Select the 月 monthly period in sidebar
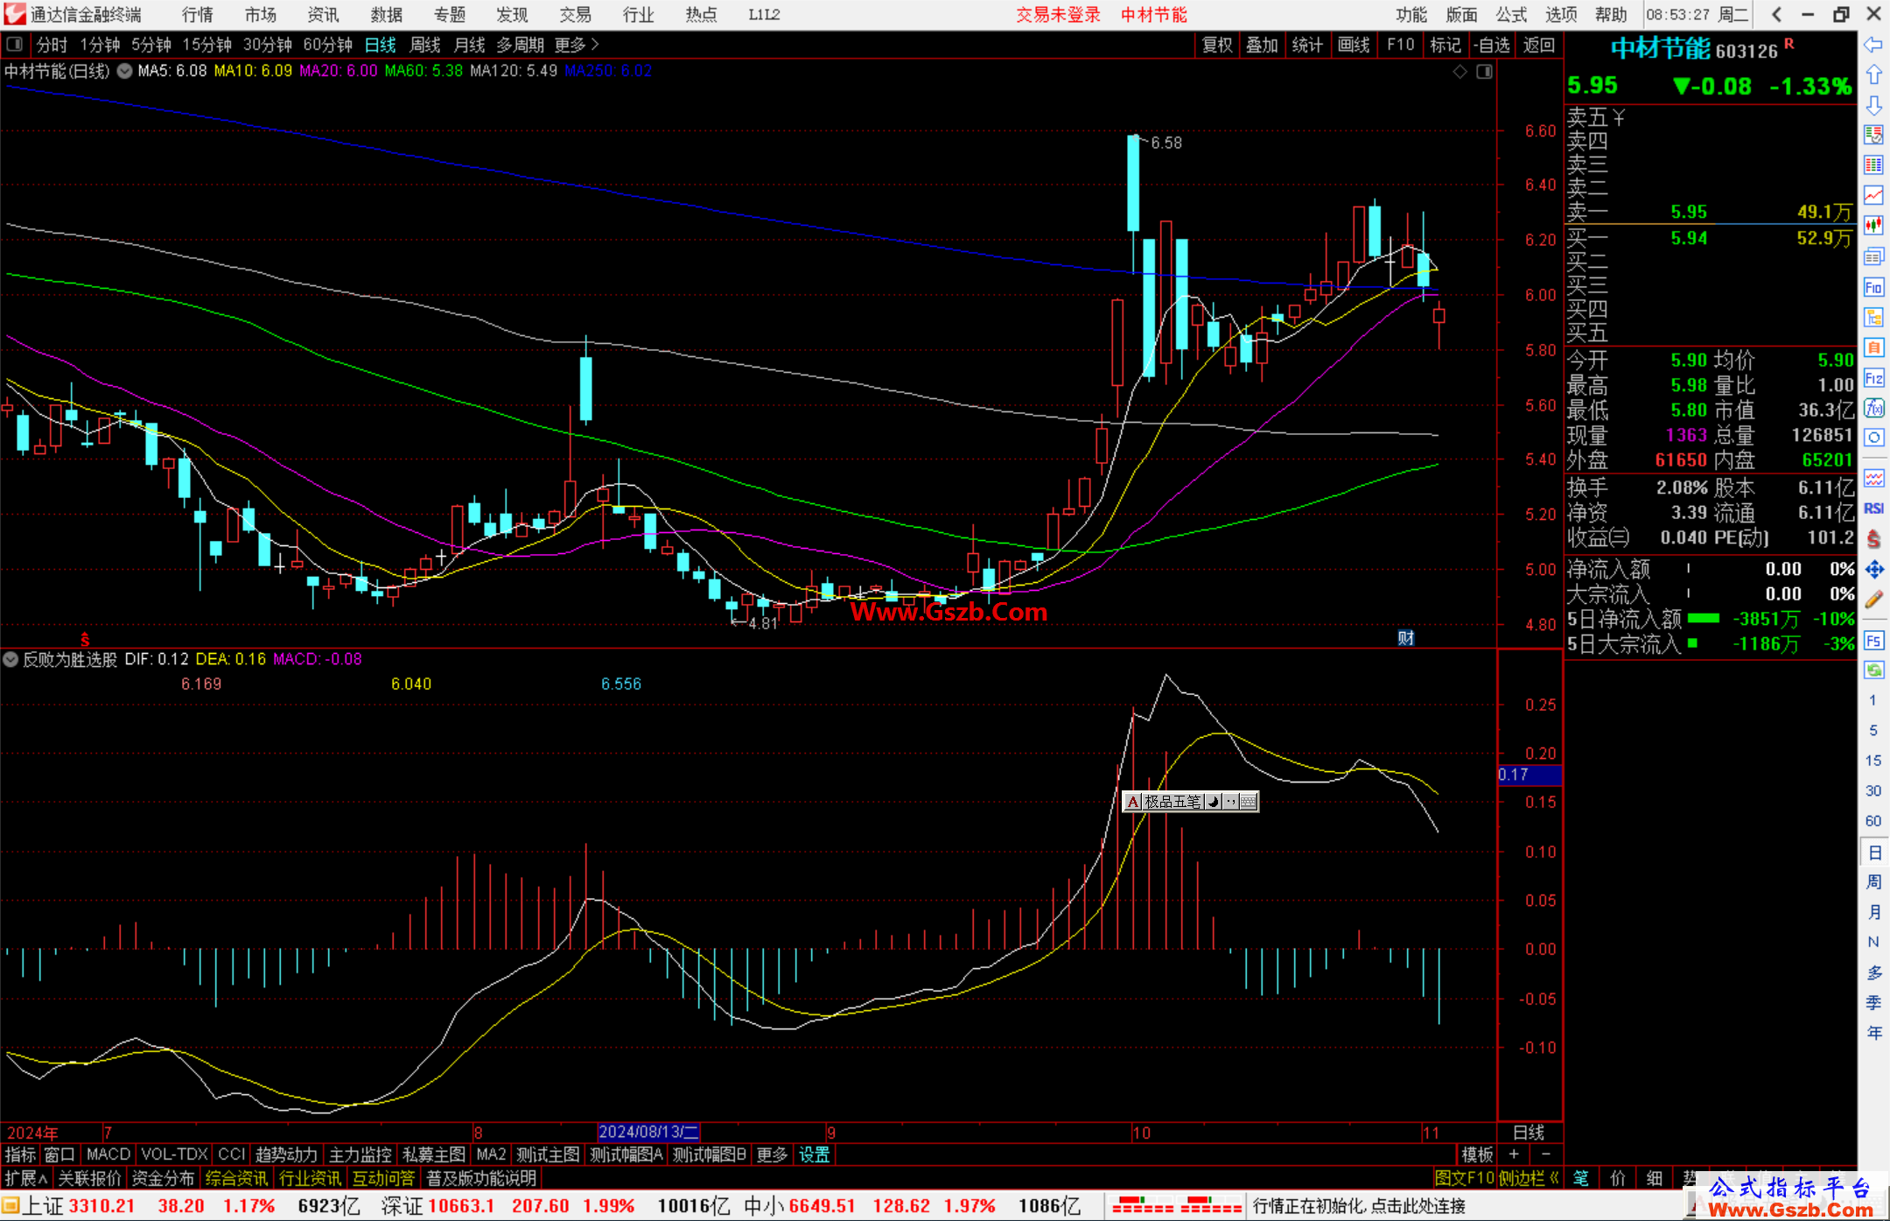The height and width of the screenshot is (1221, 1890). point(1873,912)
